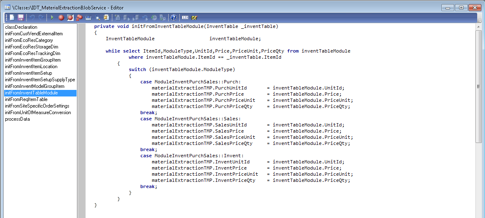
Task: Maximize the Editor window
Action: pyautogui.click(x=461, y=8)
